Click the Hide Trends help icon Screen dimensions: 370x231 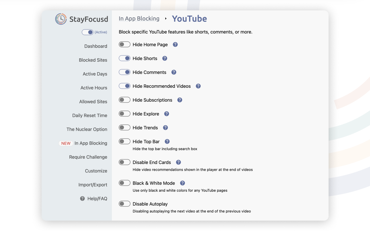pyautogui.click(x=165, y=128)
